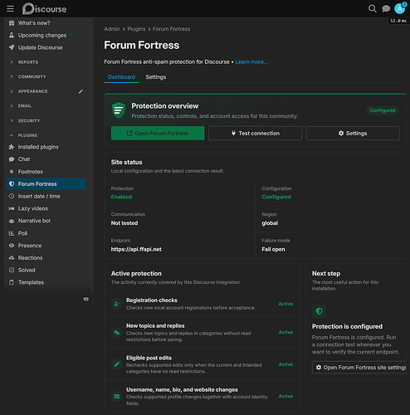
Task: Click the clock icon for Insert date / time
Action: coord(12,196)
